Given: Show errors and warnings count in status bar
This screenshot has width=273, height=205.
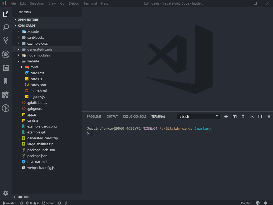Looking at the screenshot, I should tap(32, 203).
